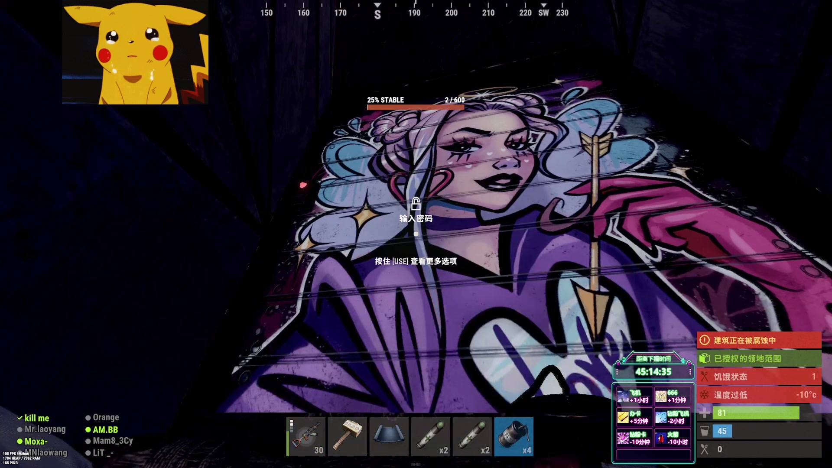This screenshot has width=832, height=468.
Task: Click the building decay warning icon
Action: point(705,340)
